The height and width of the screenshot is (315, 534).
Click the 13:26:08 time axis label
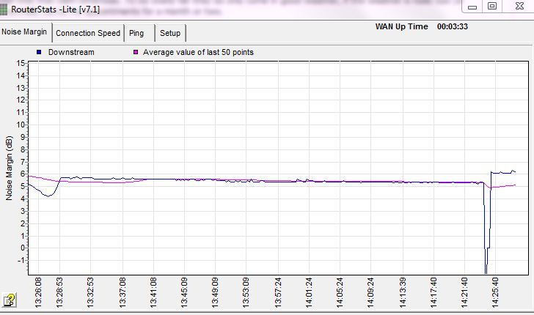[x=38, y=292]
